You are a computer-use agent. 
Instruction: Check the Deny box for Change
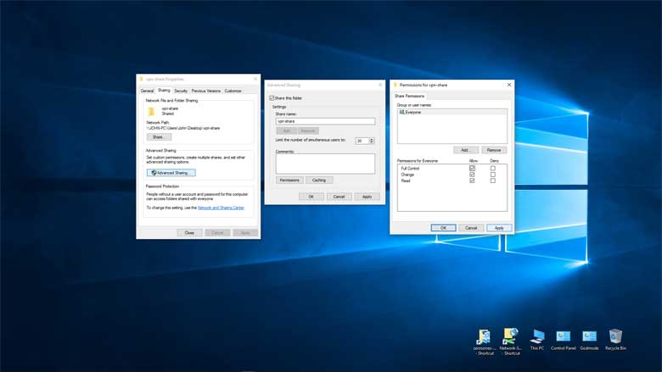point(493,175)
